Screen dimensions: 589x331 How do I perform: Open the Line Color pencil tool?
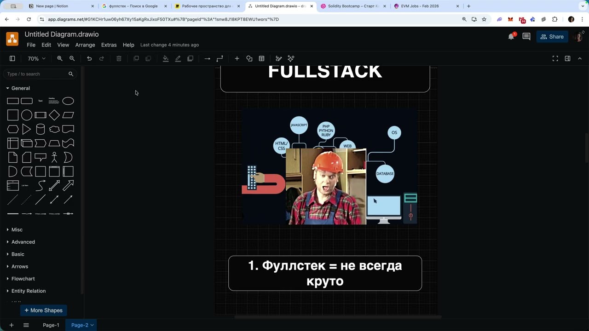point(178,58)
